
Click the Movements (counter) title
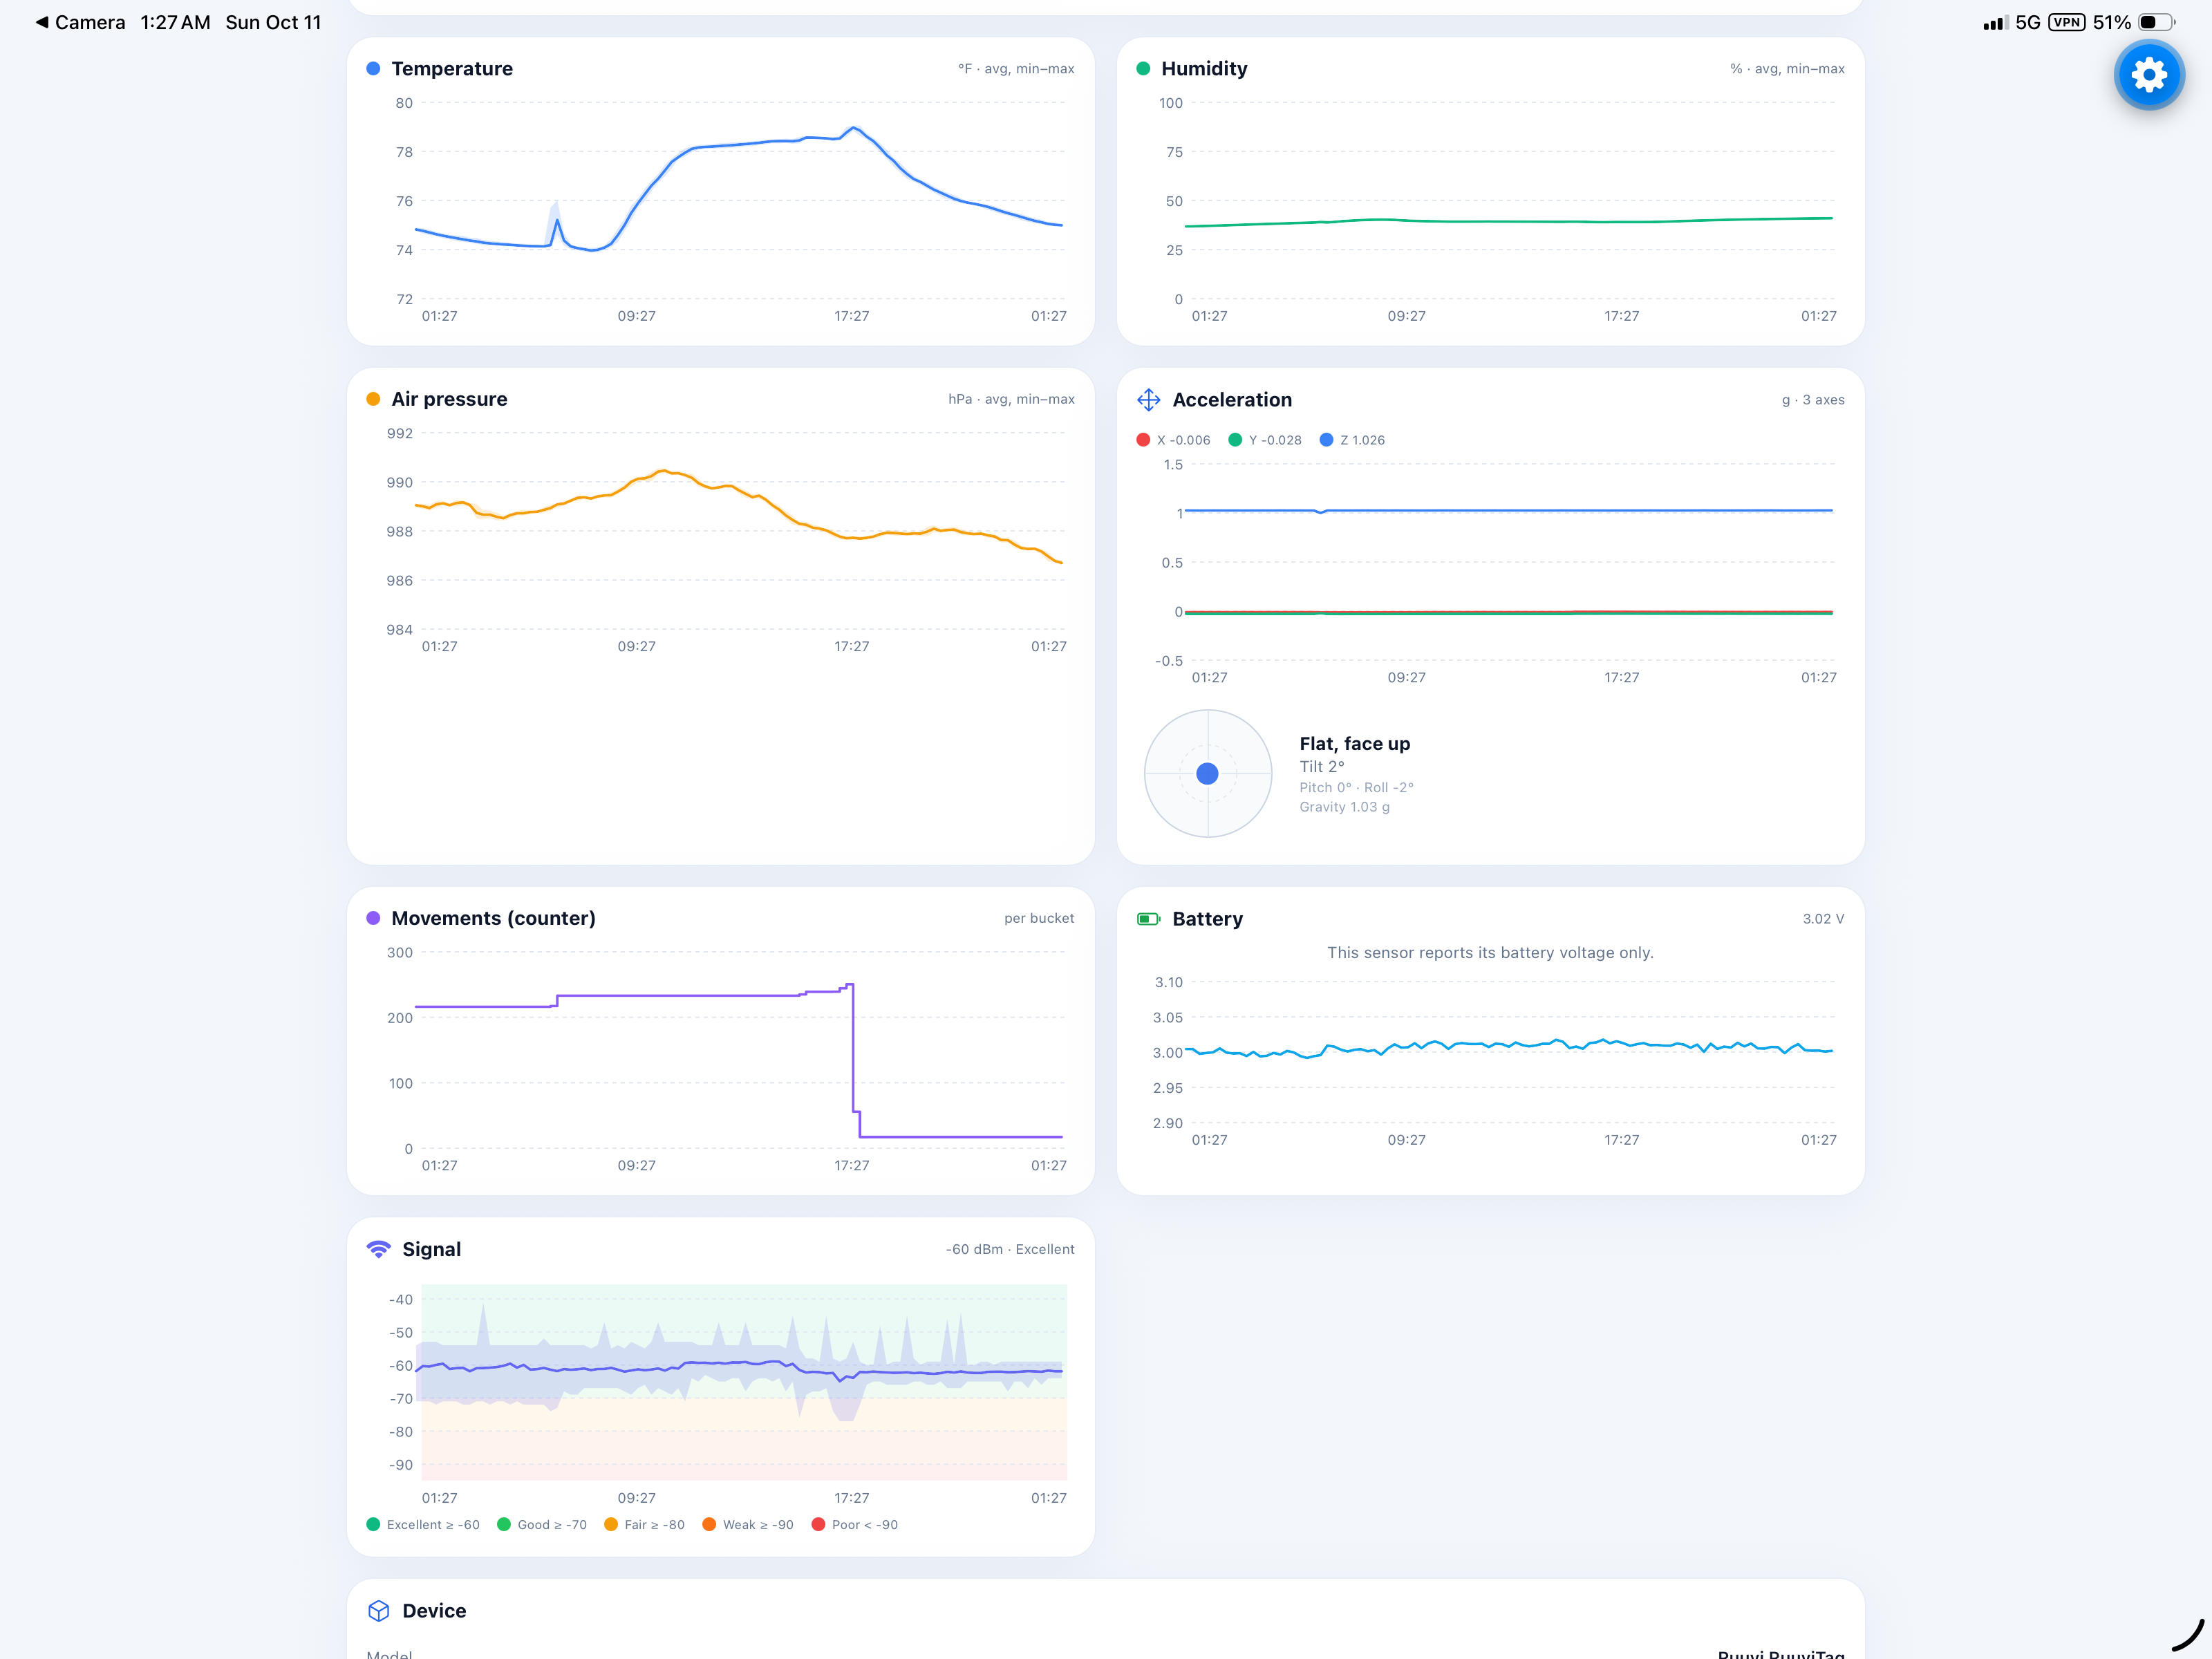pos(493,918)
